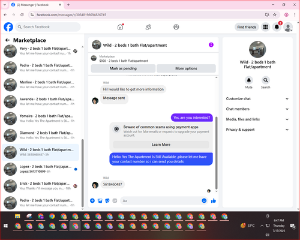
Task: Open the Friends icon in the top navigation
Action: point(148,27)
